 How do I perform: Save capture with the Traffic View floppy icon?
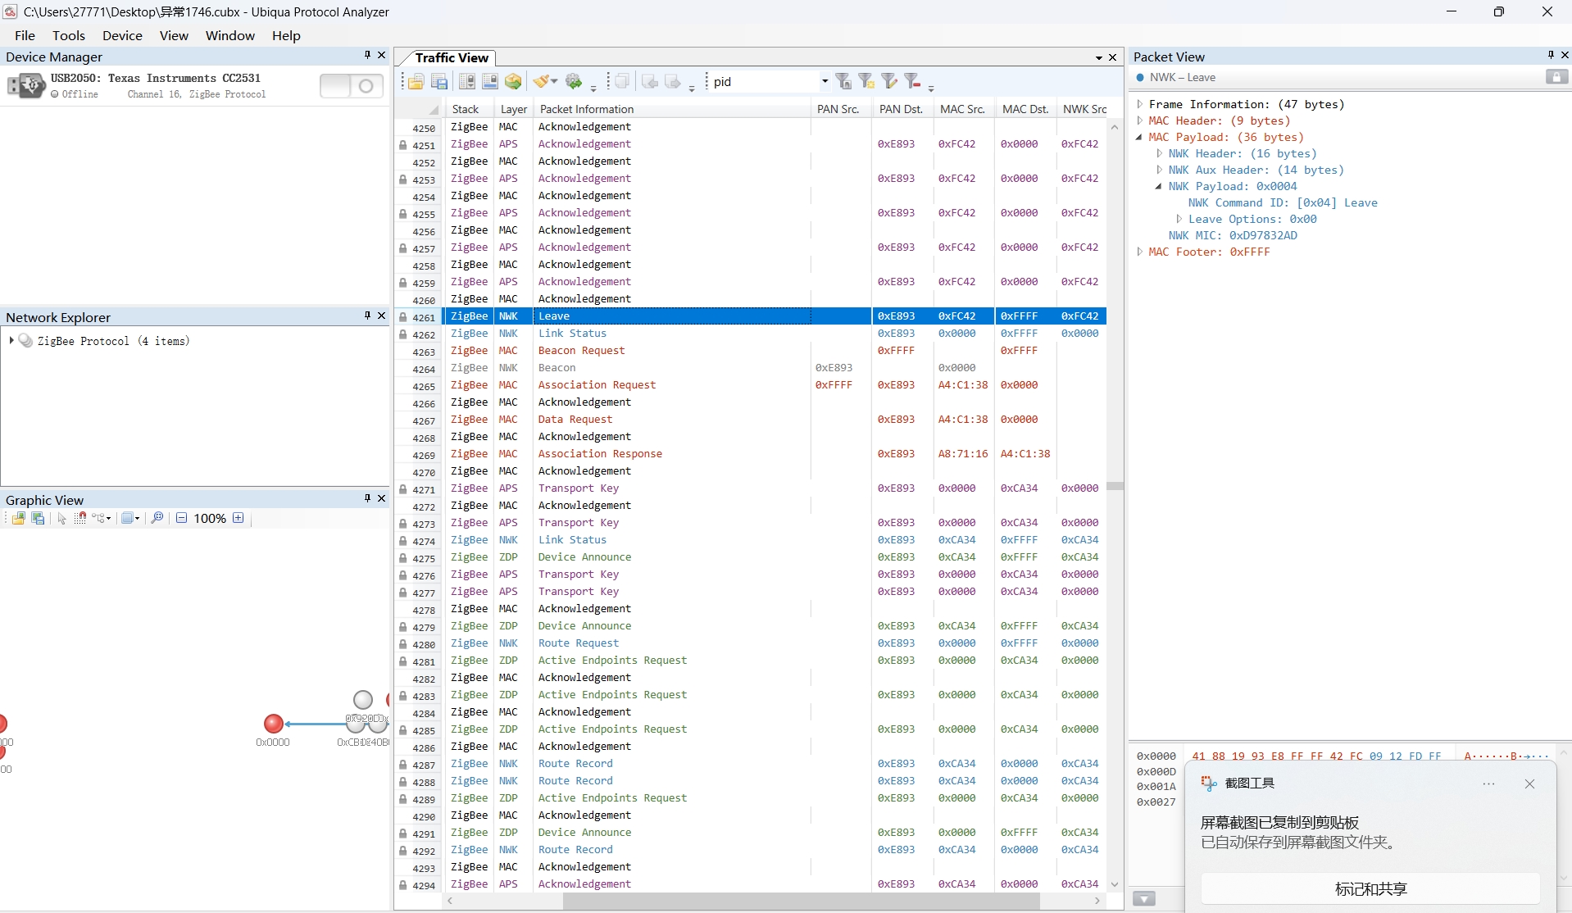tap(439, 82)
